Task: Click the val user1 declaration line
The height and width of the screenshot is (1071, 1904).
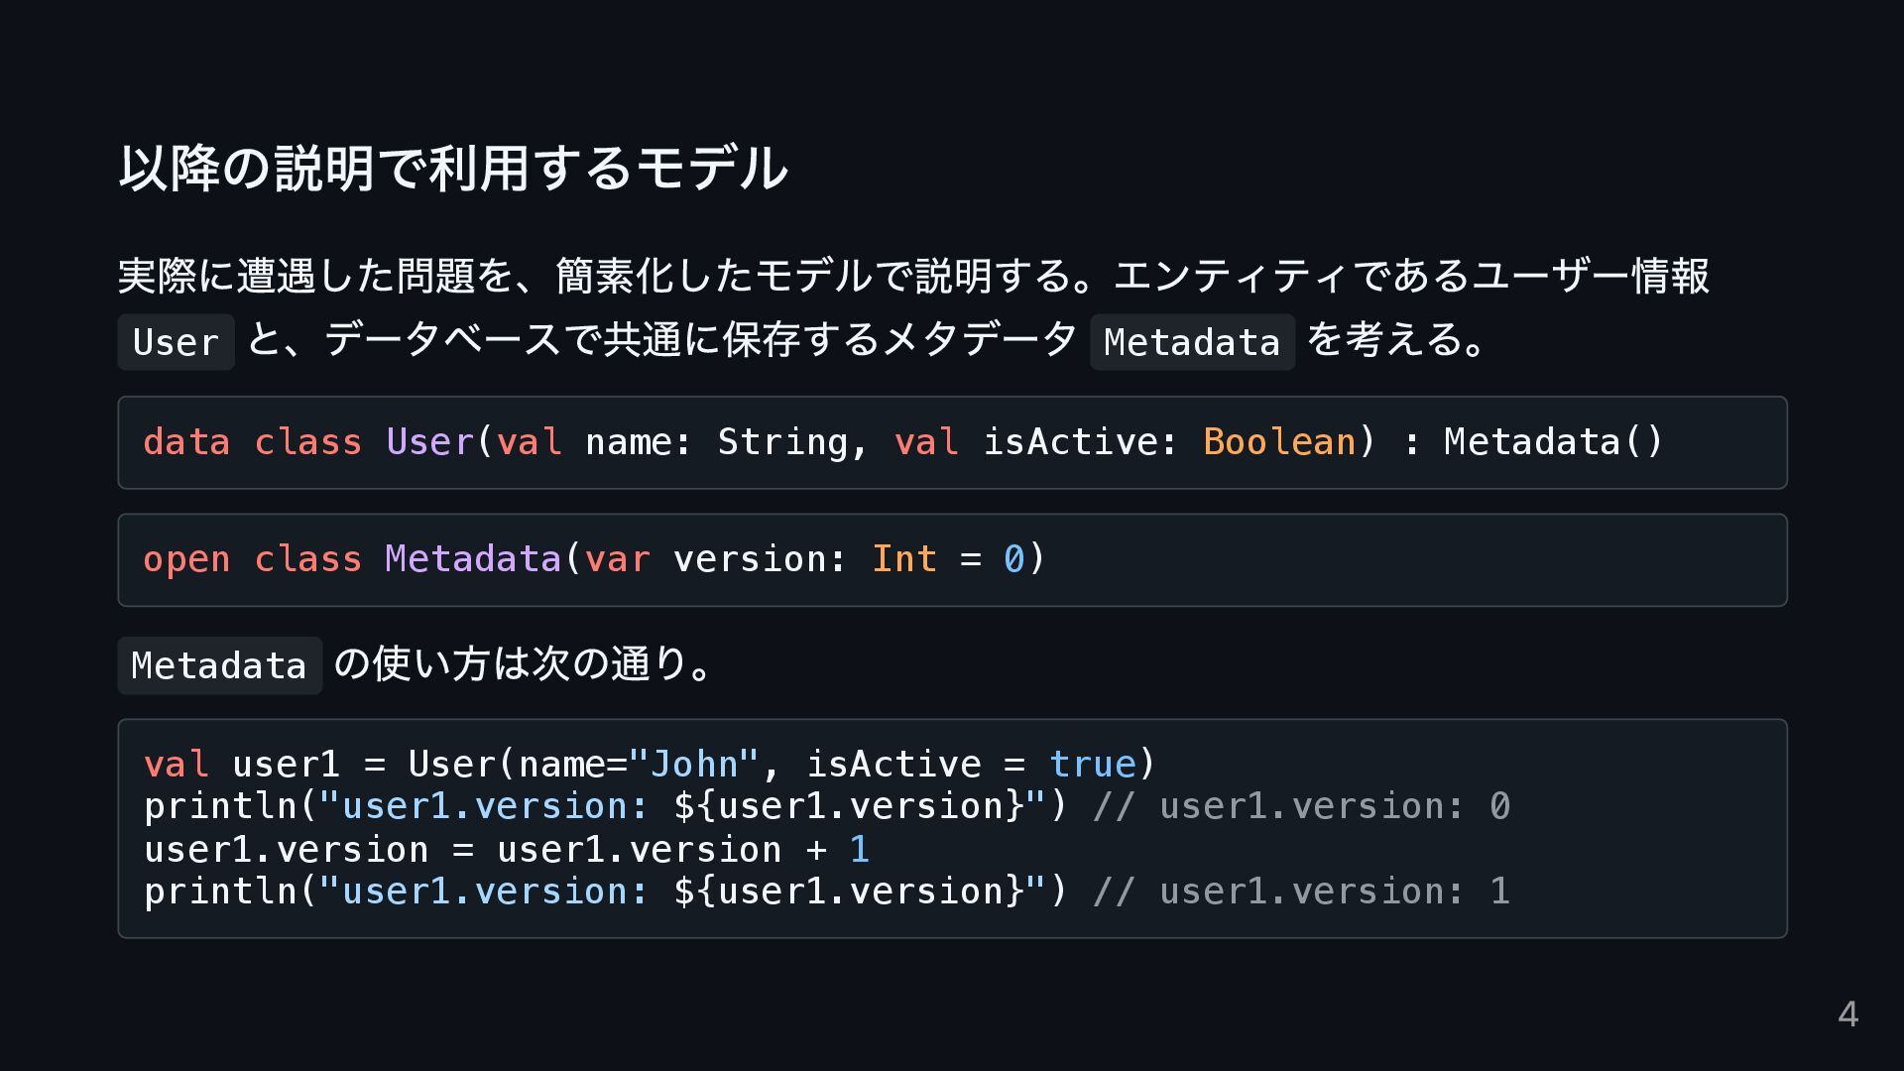Action: point(649,765)
